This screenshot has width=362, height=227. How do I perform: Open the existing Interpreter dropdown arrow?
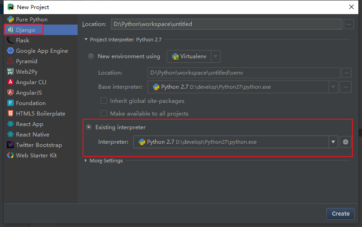pos(333,142)
